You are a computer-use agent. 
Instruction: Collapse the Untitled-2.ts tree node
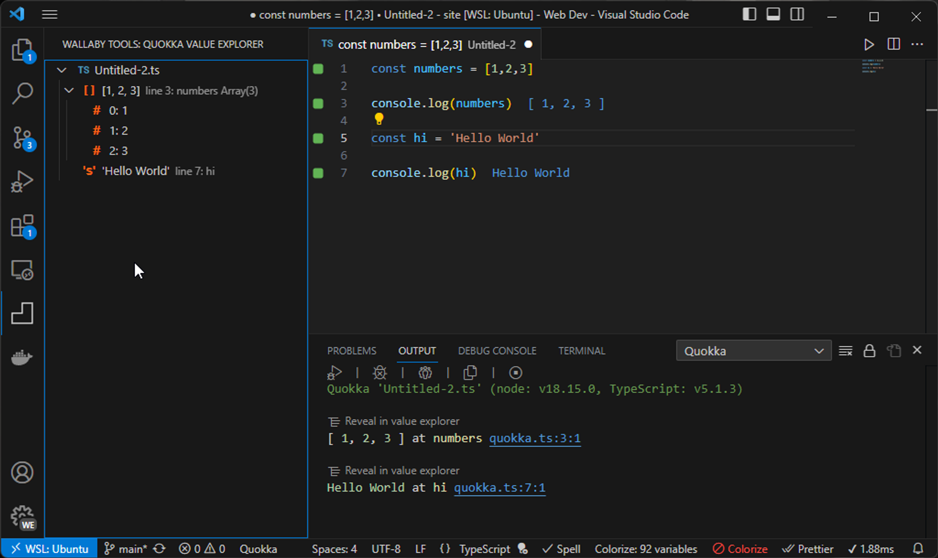pos(61,70)
